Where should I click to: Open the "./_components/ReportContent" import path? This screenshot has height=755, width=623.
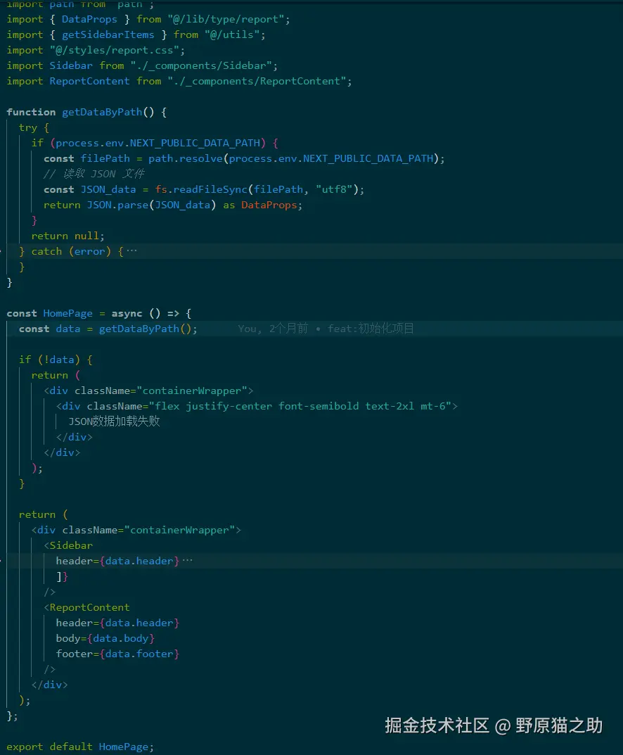pos(259,81)
